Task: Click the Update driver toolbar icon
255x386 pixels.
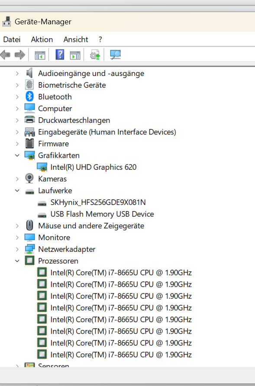Action: (95, 55)
